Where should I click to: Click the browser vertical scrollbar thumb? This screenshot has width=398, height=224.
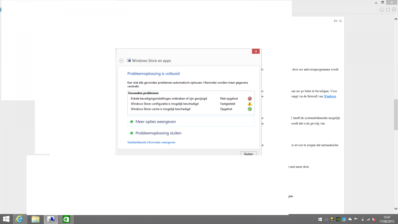click(396, 114)
